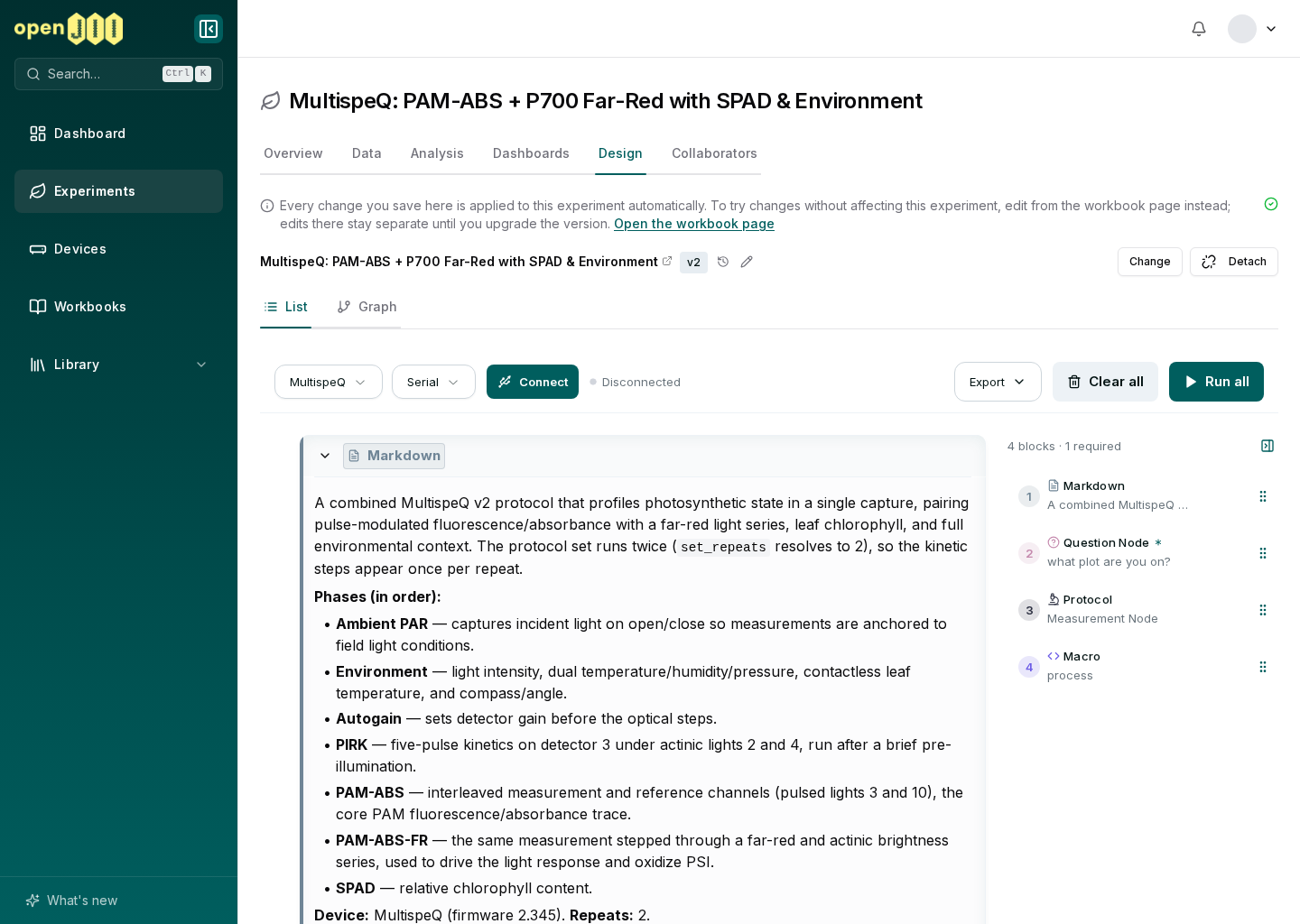Open the user avatar menu
This screenshot has width=1300, height=924.
[1252, 29]
